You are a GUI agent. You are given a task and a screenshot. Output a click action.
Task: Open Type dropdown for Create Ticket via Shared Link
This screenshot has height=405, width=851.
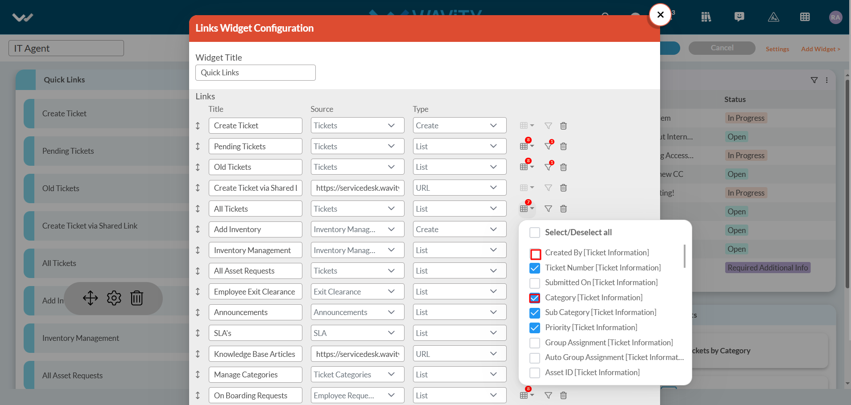click(459, 188)
